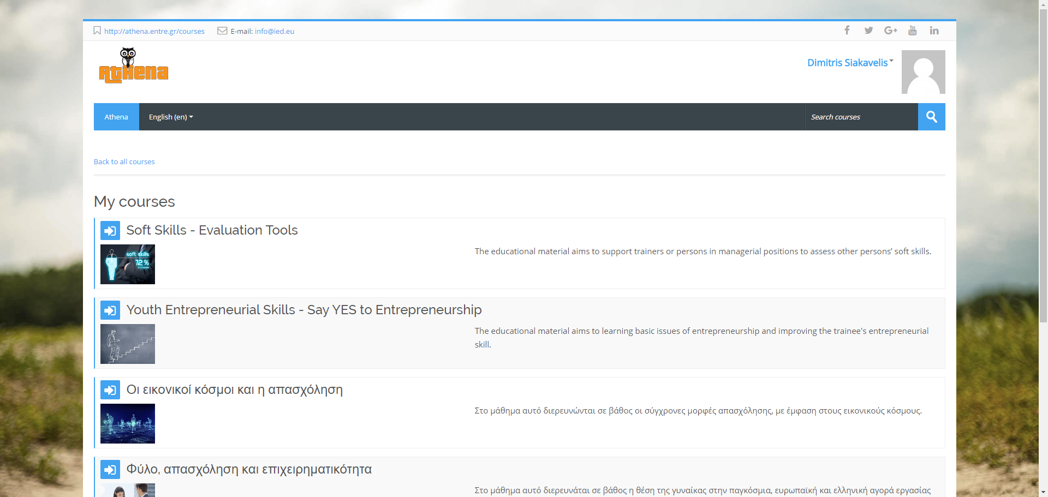Click the Facebook icon in header
This screenshot has height=497, width=1048.
point(847,31)
